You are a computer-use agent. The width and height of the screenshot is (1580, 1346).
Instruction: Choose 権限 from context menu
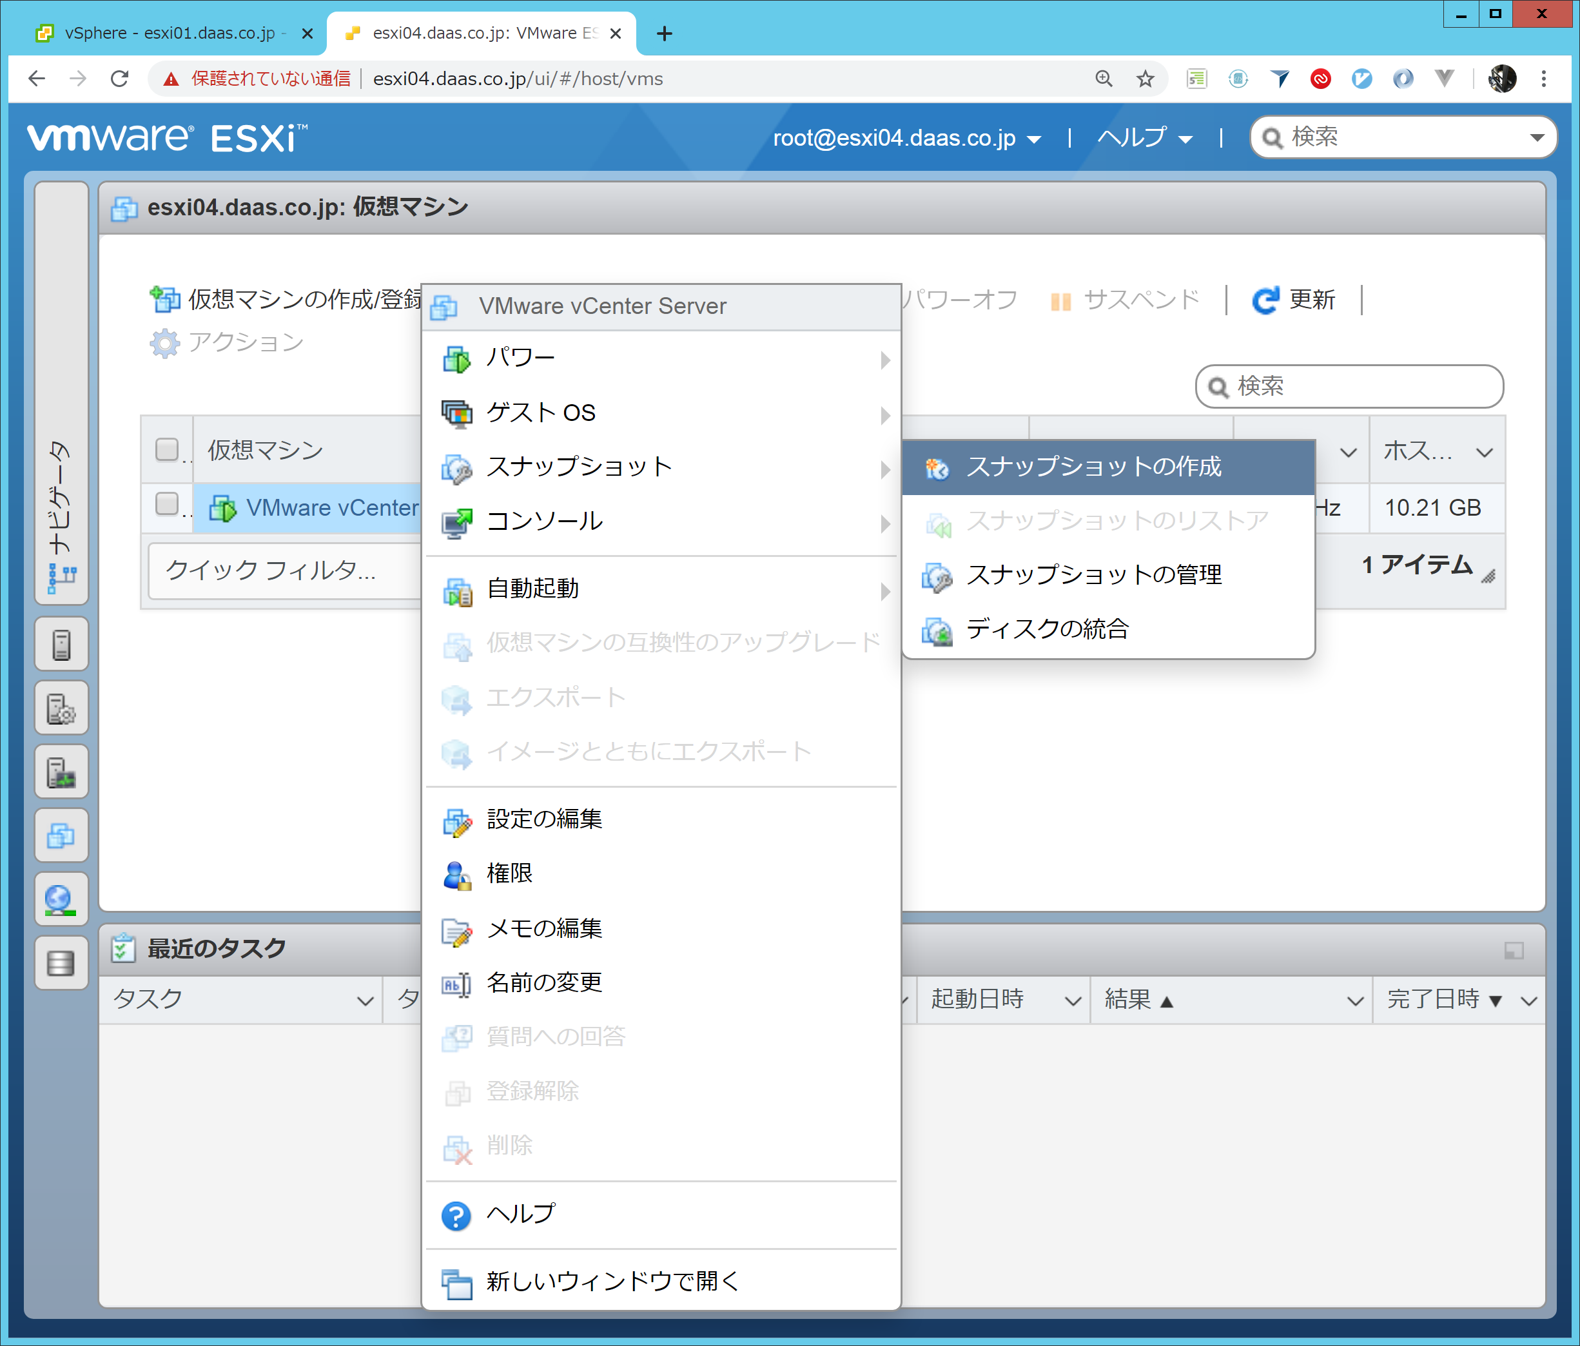[661, 875]
